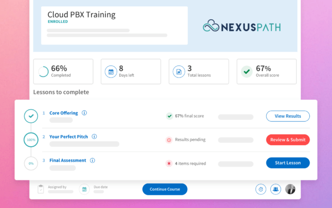Click the 67% final score text
Viewport: 332px width, 208px height.
pyautogui.click(x=189, y=116)
